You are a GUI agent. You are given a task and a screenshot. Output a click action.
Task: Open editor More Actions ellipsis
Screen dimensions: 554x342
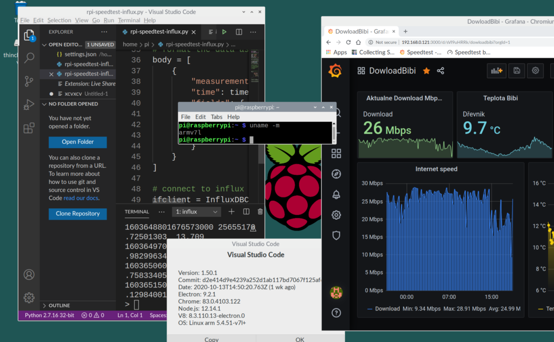(x=253, y=32)
